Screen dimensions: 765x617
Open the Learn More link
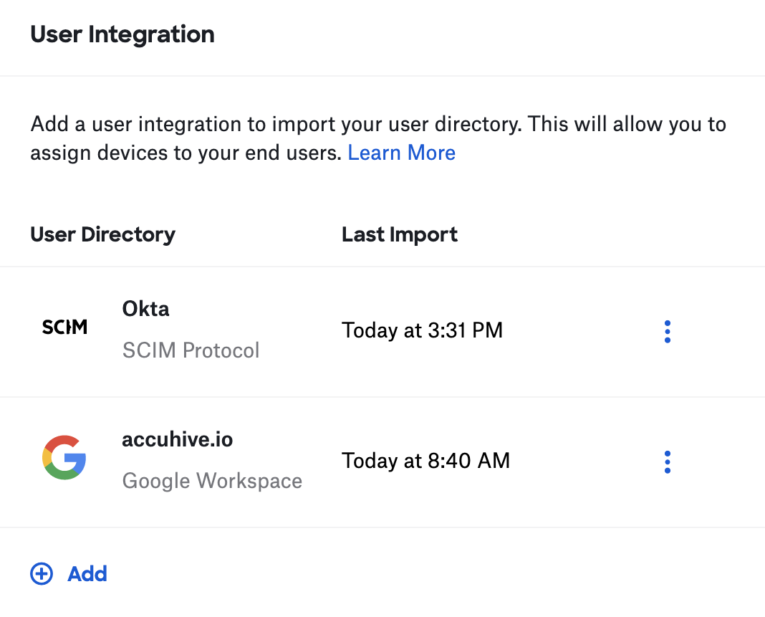coord(401,153)
